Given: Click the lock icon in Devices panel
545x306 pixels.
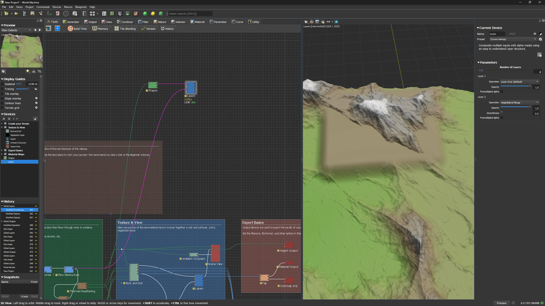Looking at the screenshot, I should (35, 119).
